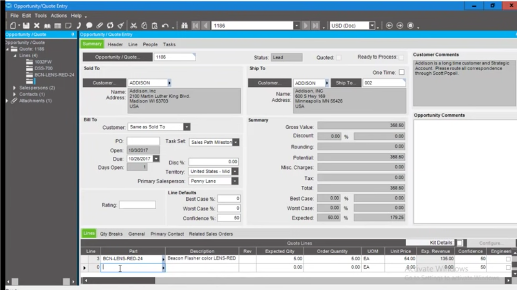The image size is (517, 290).
Task: Select the Save icon on the toolbar
Action: [x=27, y=25]
